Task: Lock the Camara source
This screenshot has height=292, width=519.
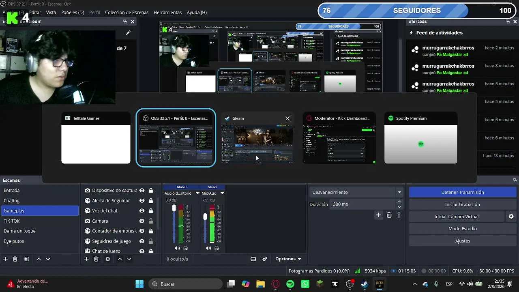Action: (151, 221)
